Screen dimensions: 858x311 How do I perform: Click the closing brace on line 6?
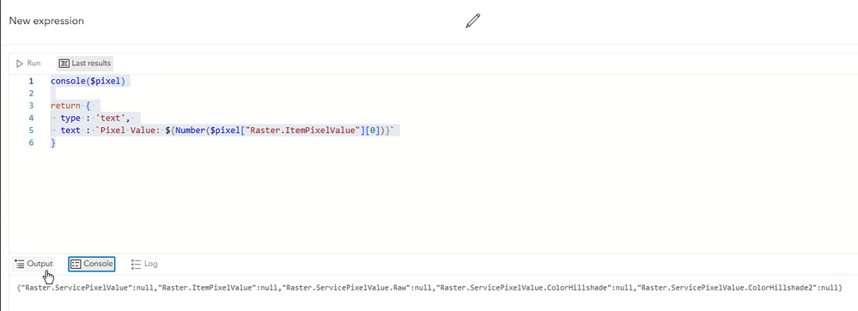click(x=53, y=143)
